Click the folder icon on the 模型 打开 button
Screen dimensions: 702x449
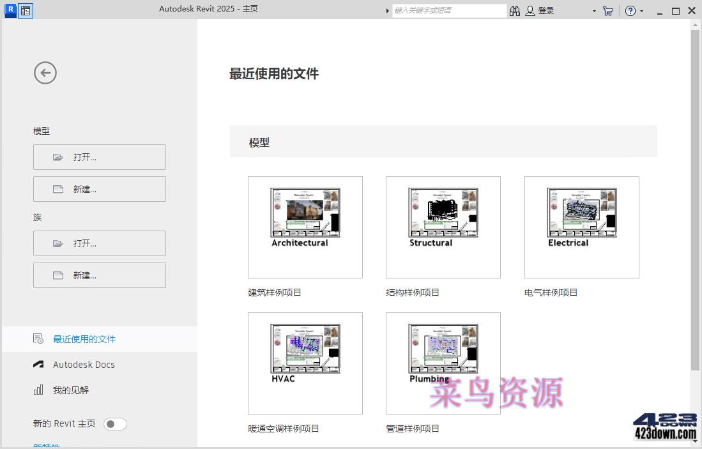point(57,156)
